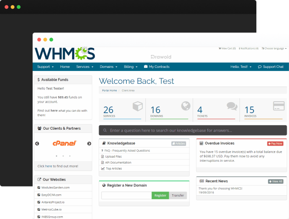Click the book icon next to Knowledgebase
Image resolution: width=289 pixels, height=219 pixels.
click(104, 143)
